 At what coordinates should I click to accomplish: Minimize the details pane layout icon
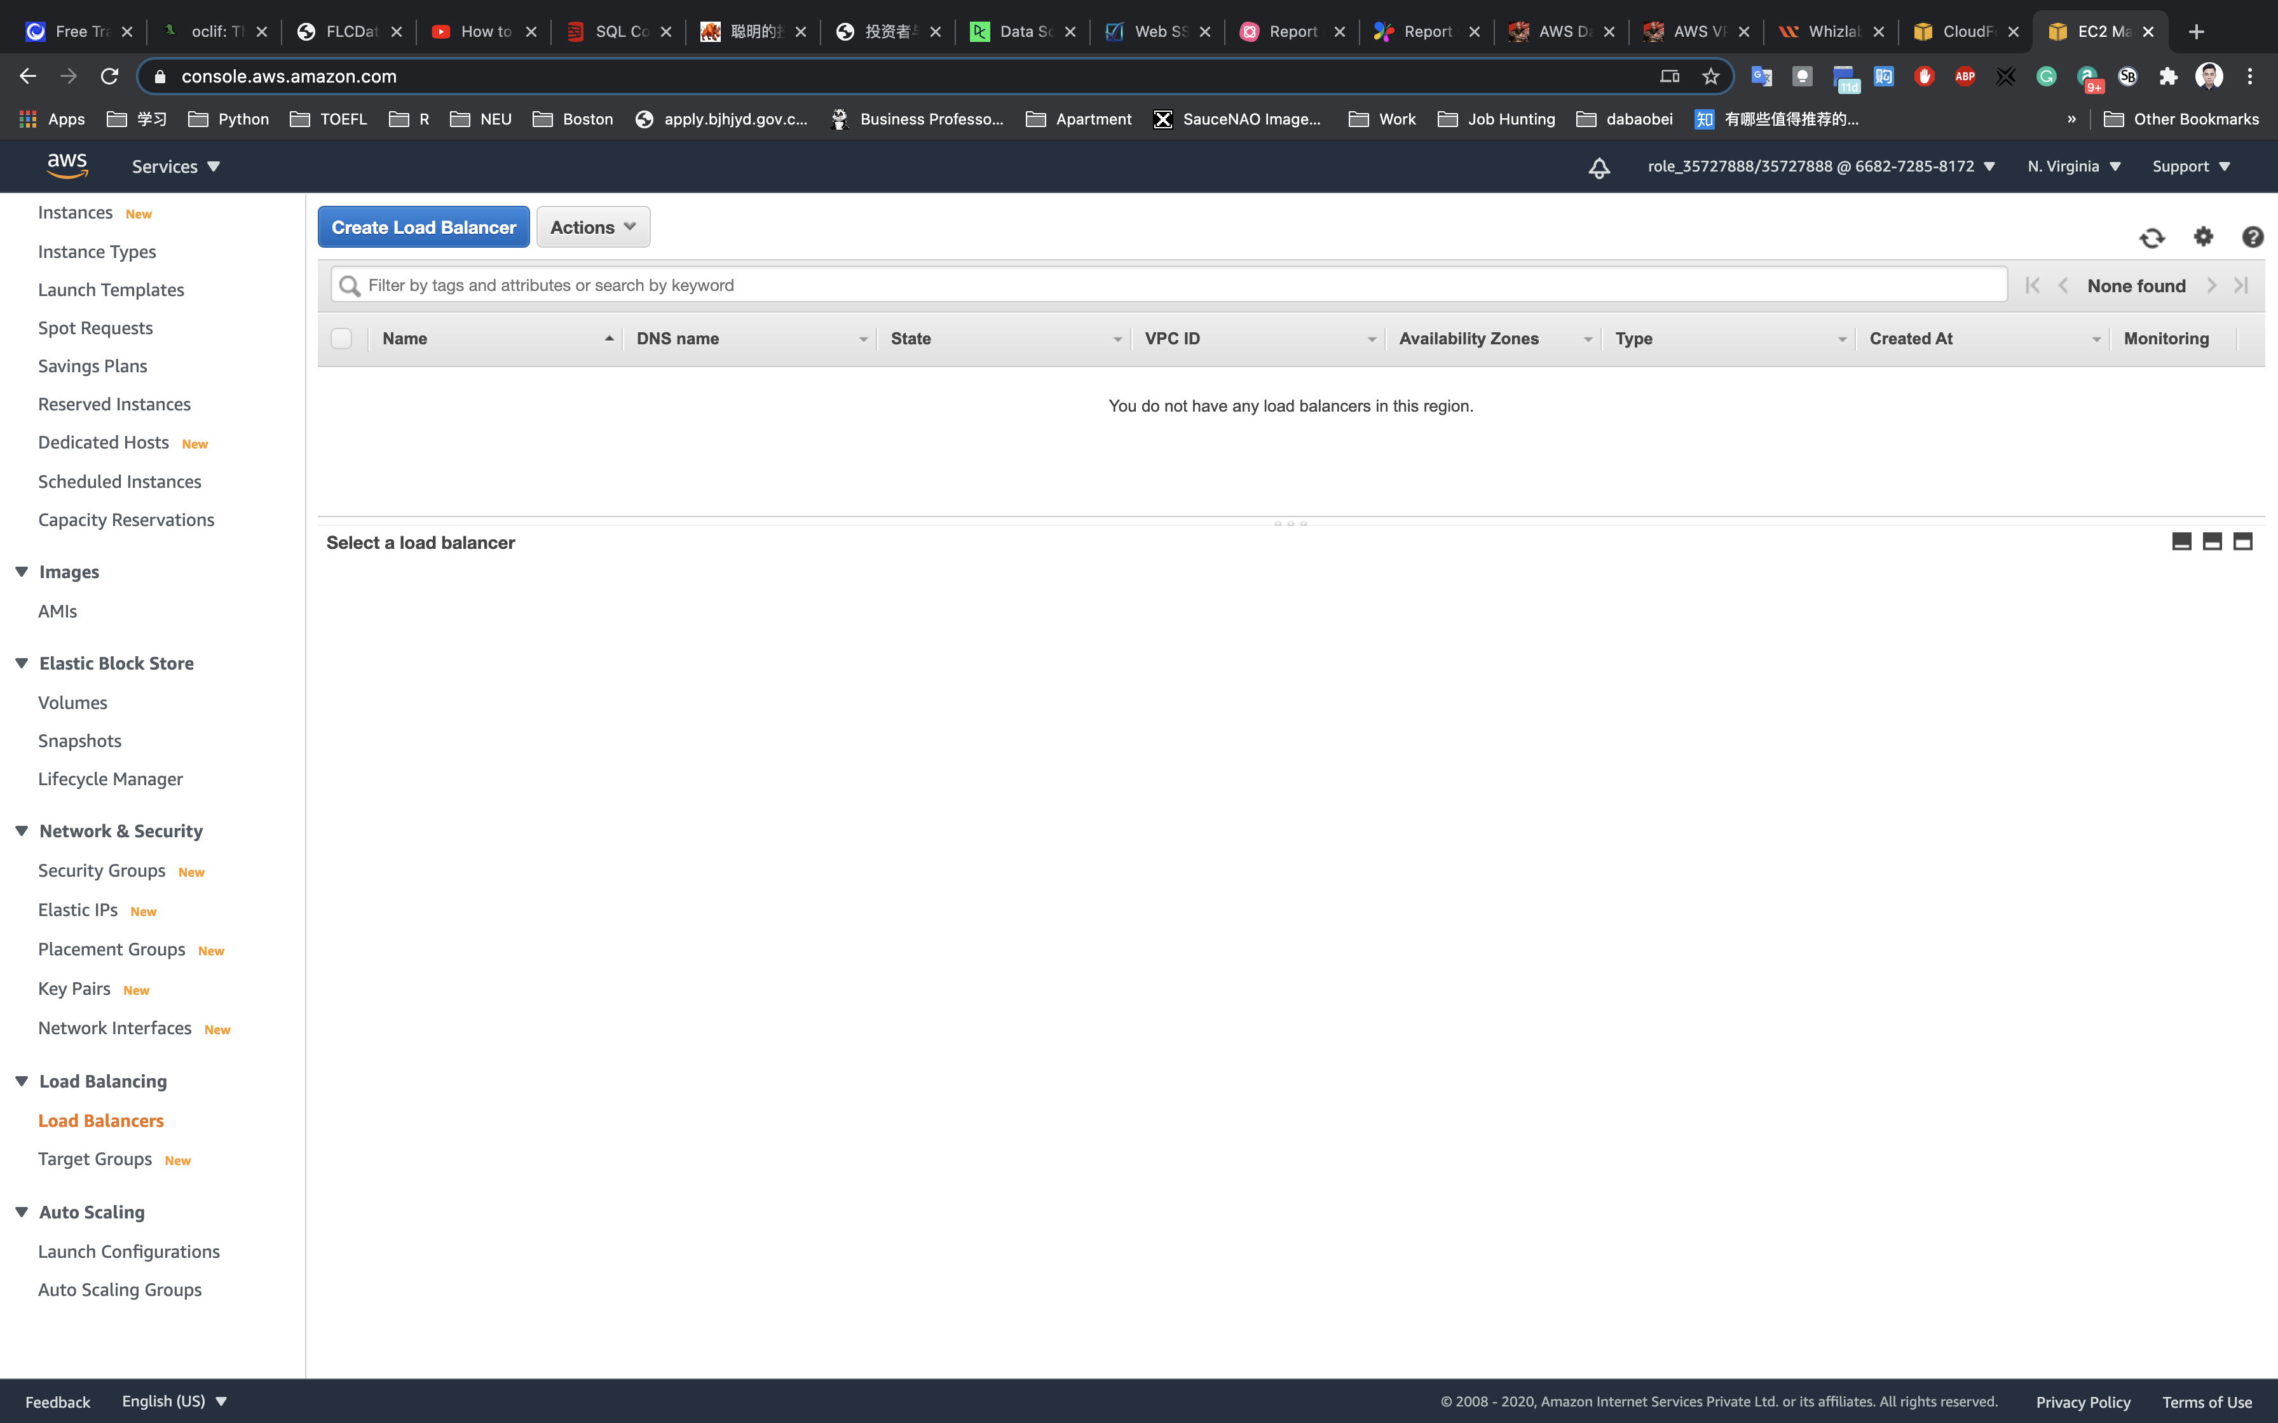click(x=2181, y=541)
